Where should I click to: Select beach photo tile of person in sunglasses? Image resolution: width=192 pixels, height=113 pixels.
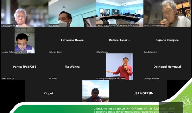pos(96,91)
